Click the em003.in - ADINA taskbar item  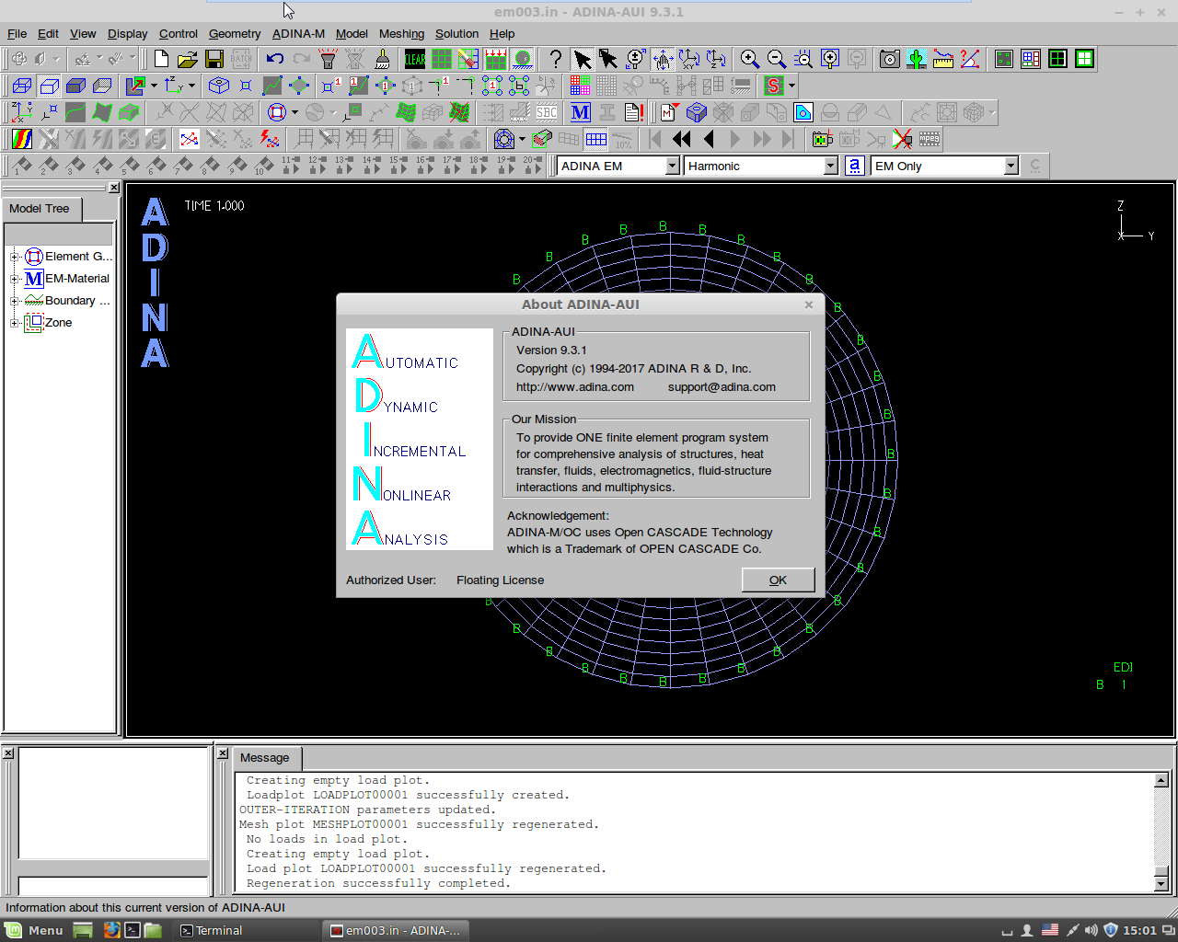[x=396, y=930]
